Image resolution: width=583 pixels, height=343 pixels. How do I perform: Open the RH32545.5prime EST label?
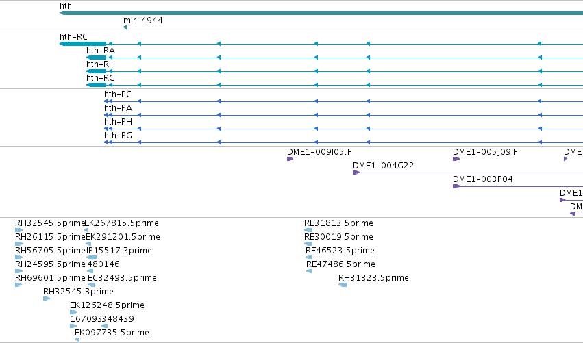(50, 223)
